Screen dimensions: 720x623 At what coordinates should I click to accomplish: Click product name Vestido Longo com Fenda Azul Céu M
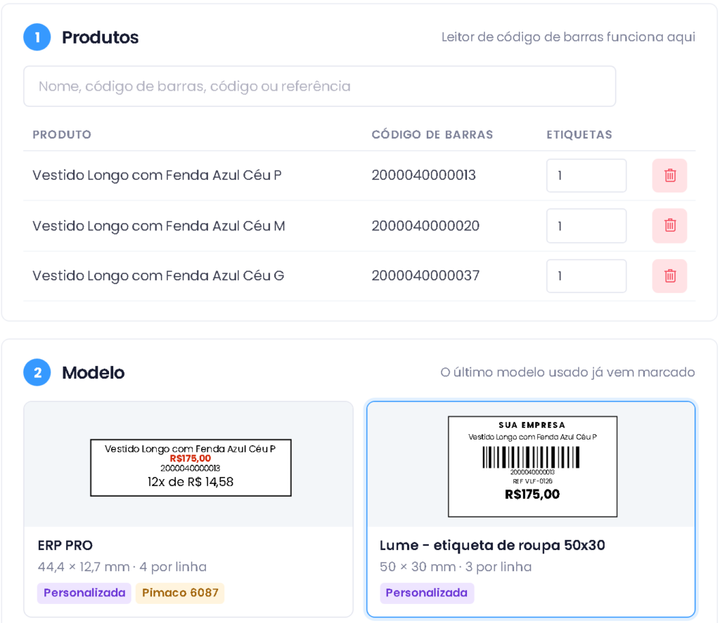tap(159, 225)
